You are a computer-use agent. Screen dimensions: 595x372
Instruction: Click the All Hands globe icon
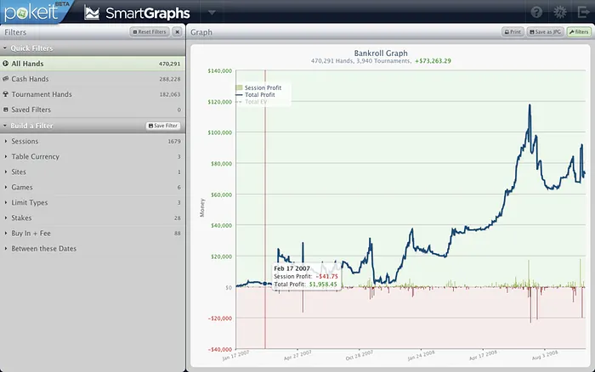pos(5,64)
